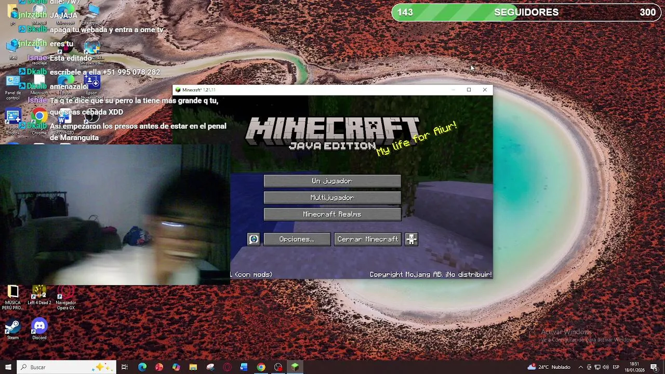Open File Explorer from the taskbar
This screenshot has height=374, width=665.
point(193,367)
